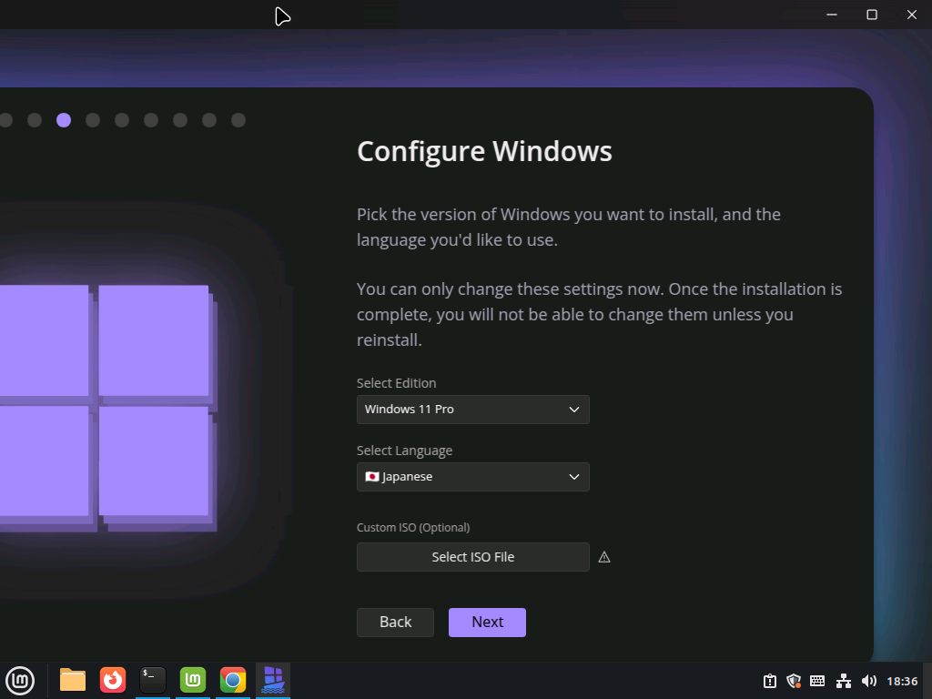
Task: Launch Google Chrome from the taskbar
Action: pos(233,680)
